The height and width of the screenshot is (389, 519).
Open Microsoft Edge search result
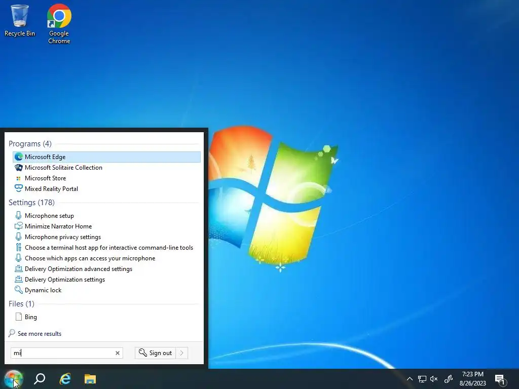coord(106,157)
